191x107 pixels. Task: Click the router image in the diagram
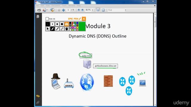coord(69,83)
